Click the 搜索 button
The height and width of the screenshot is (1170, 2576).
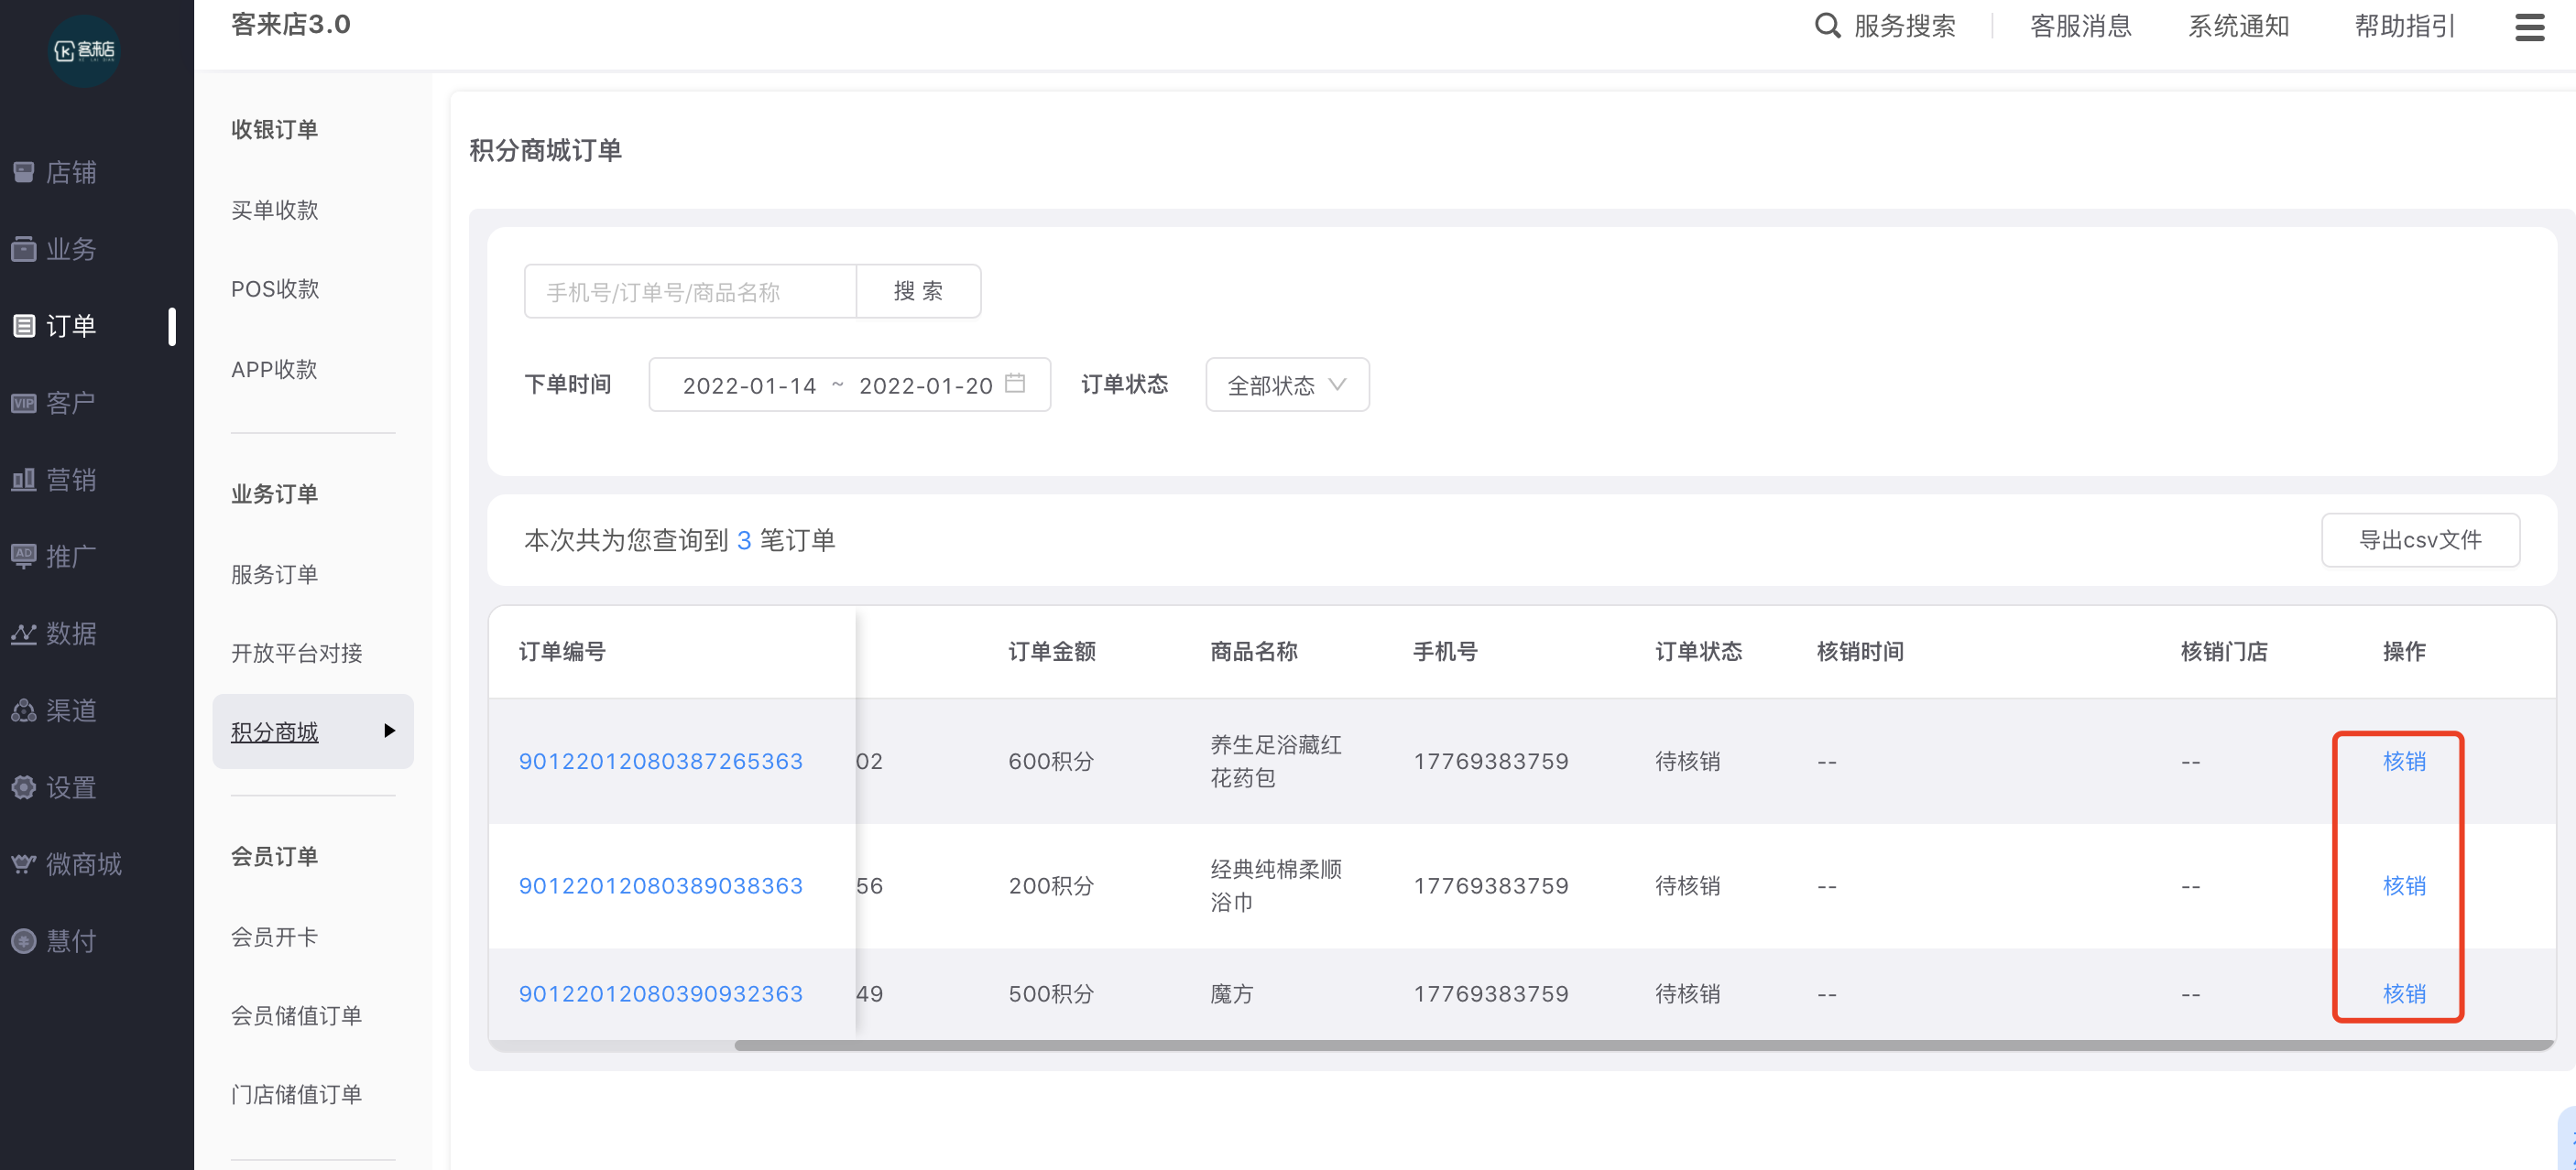tap(918, 291)
